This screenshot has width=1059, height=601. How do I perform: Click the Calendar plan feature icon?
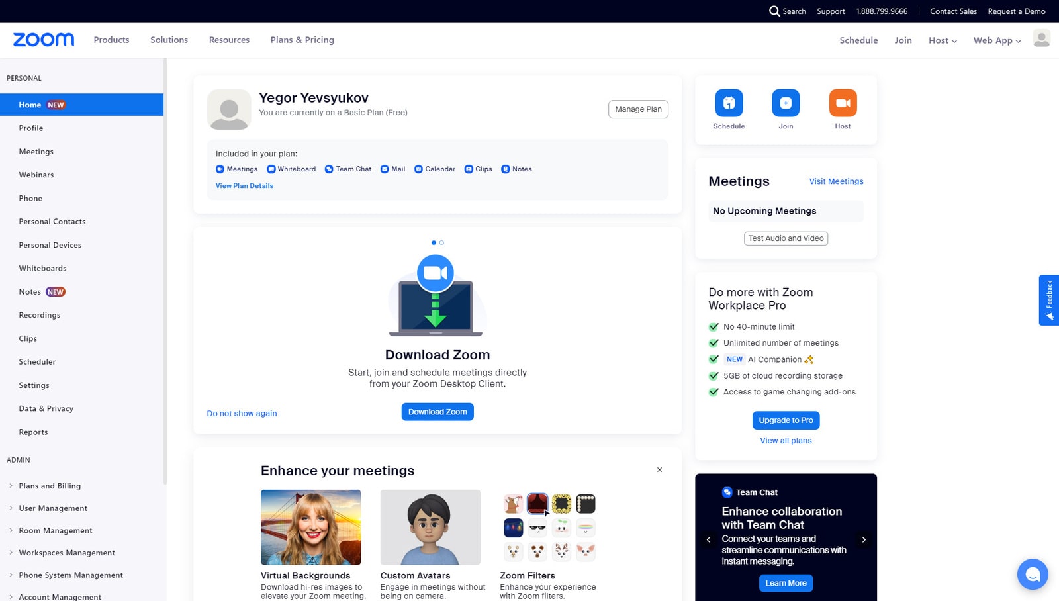pos(418,169)
